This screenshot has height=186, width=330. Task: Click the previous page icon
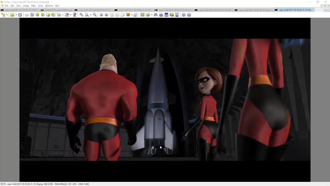[112, 15]
